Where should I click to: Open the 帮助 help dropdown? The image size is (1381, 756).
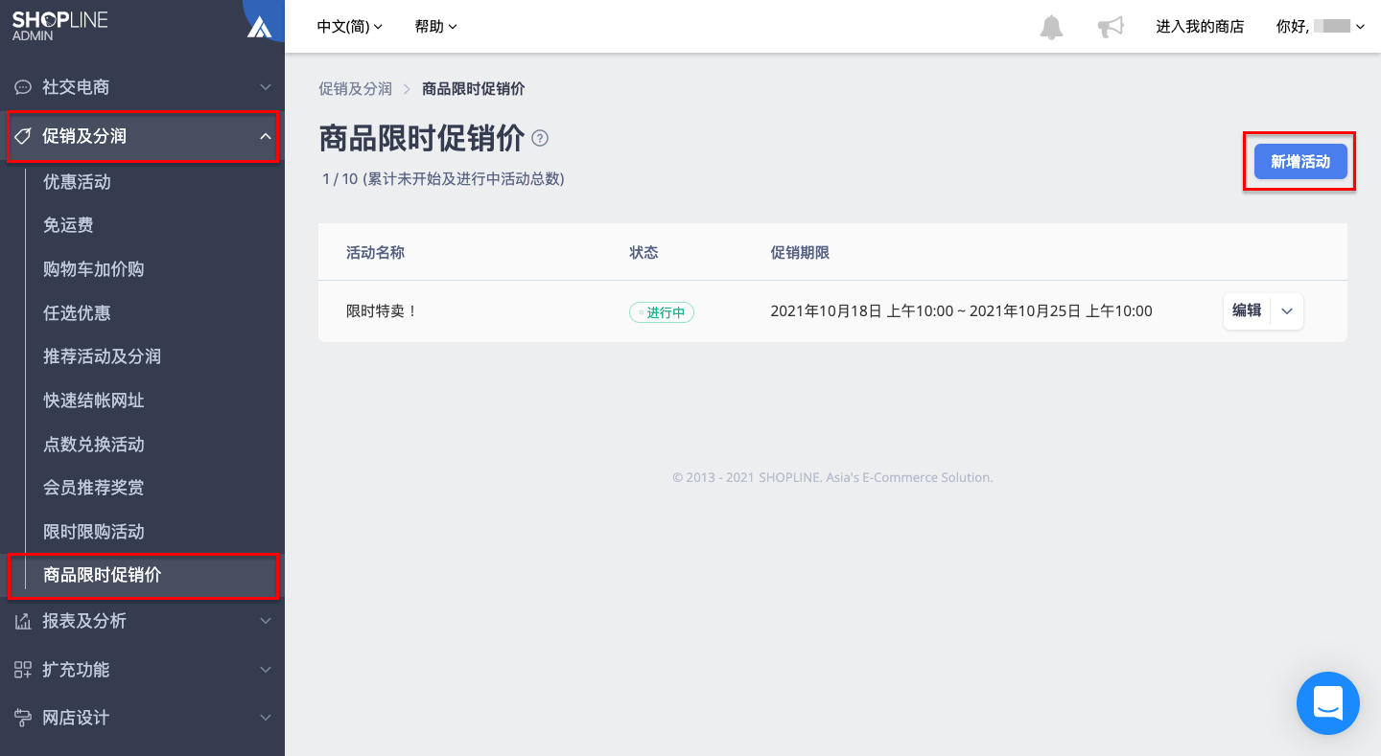(435, 27)
